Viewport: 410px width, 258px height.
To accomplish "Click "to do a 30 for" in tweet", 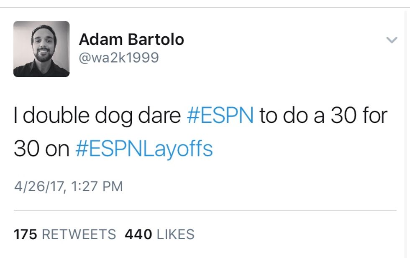I will 323,116.
